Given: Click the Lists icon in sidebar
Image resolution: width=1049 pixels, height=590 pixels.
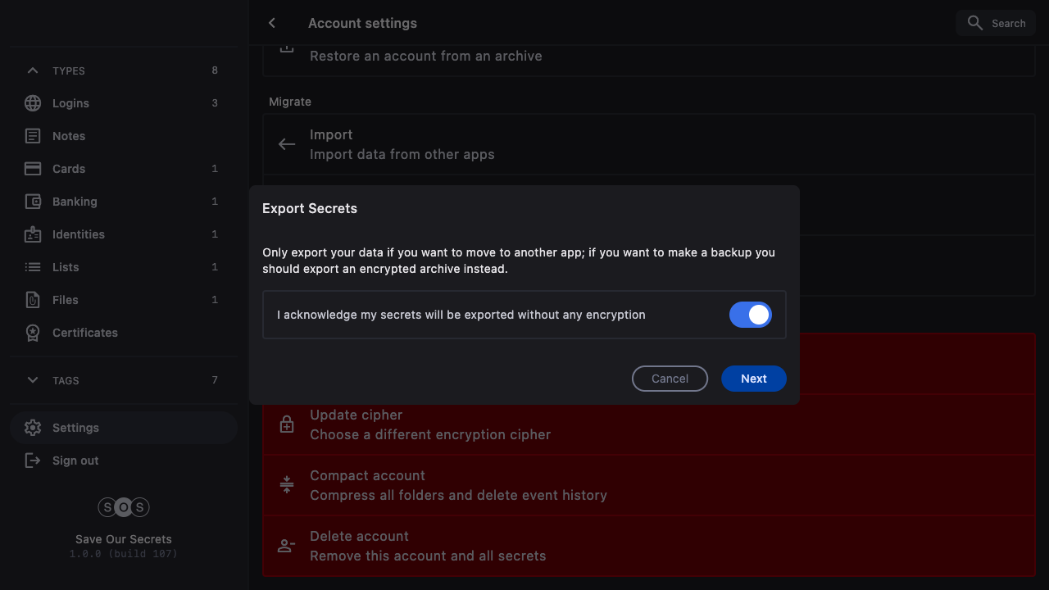Looking at the screenshot, I should tap(33, 267).
